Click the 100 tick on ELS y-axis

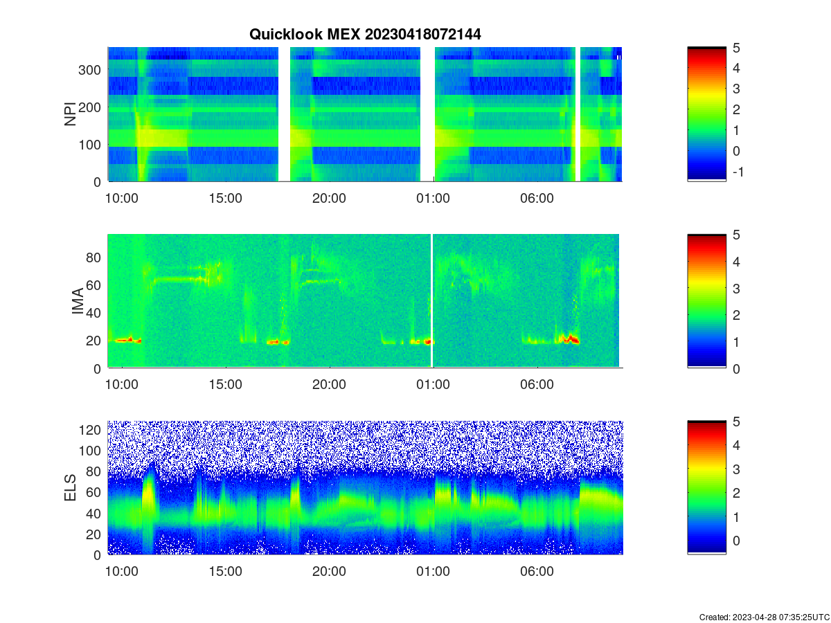[x=90, y=451]
